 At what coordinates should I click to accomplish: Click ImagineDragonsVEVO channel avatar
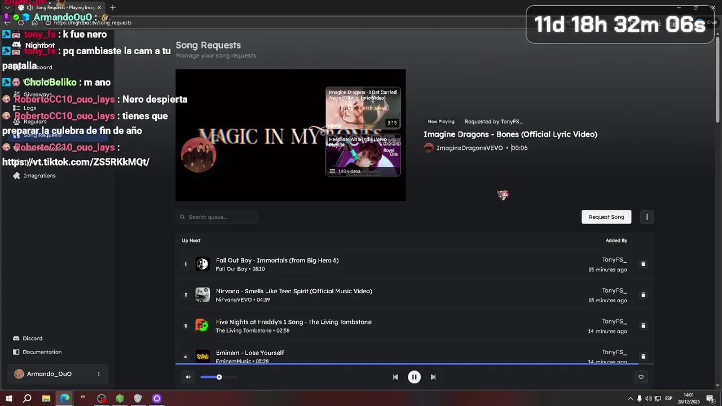(x=429, y=148)
